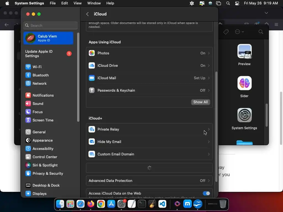Open Siri & Spotlight settings in sidebar
The height and width of the screenshot is (212, 283).
(48, 165)
